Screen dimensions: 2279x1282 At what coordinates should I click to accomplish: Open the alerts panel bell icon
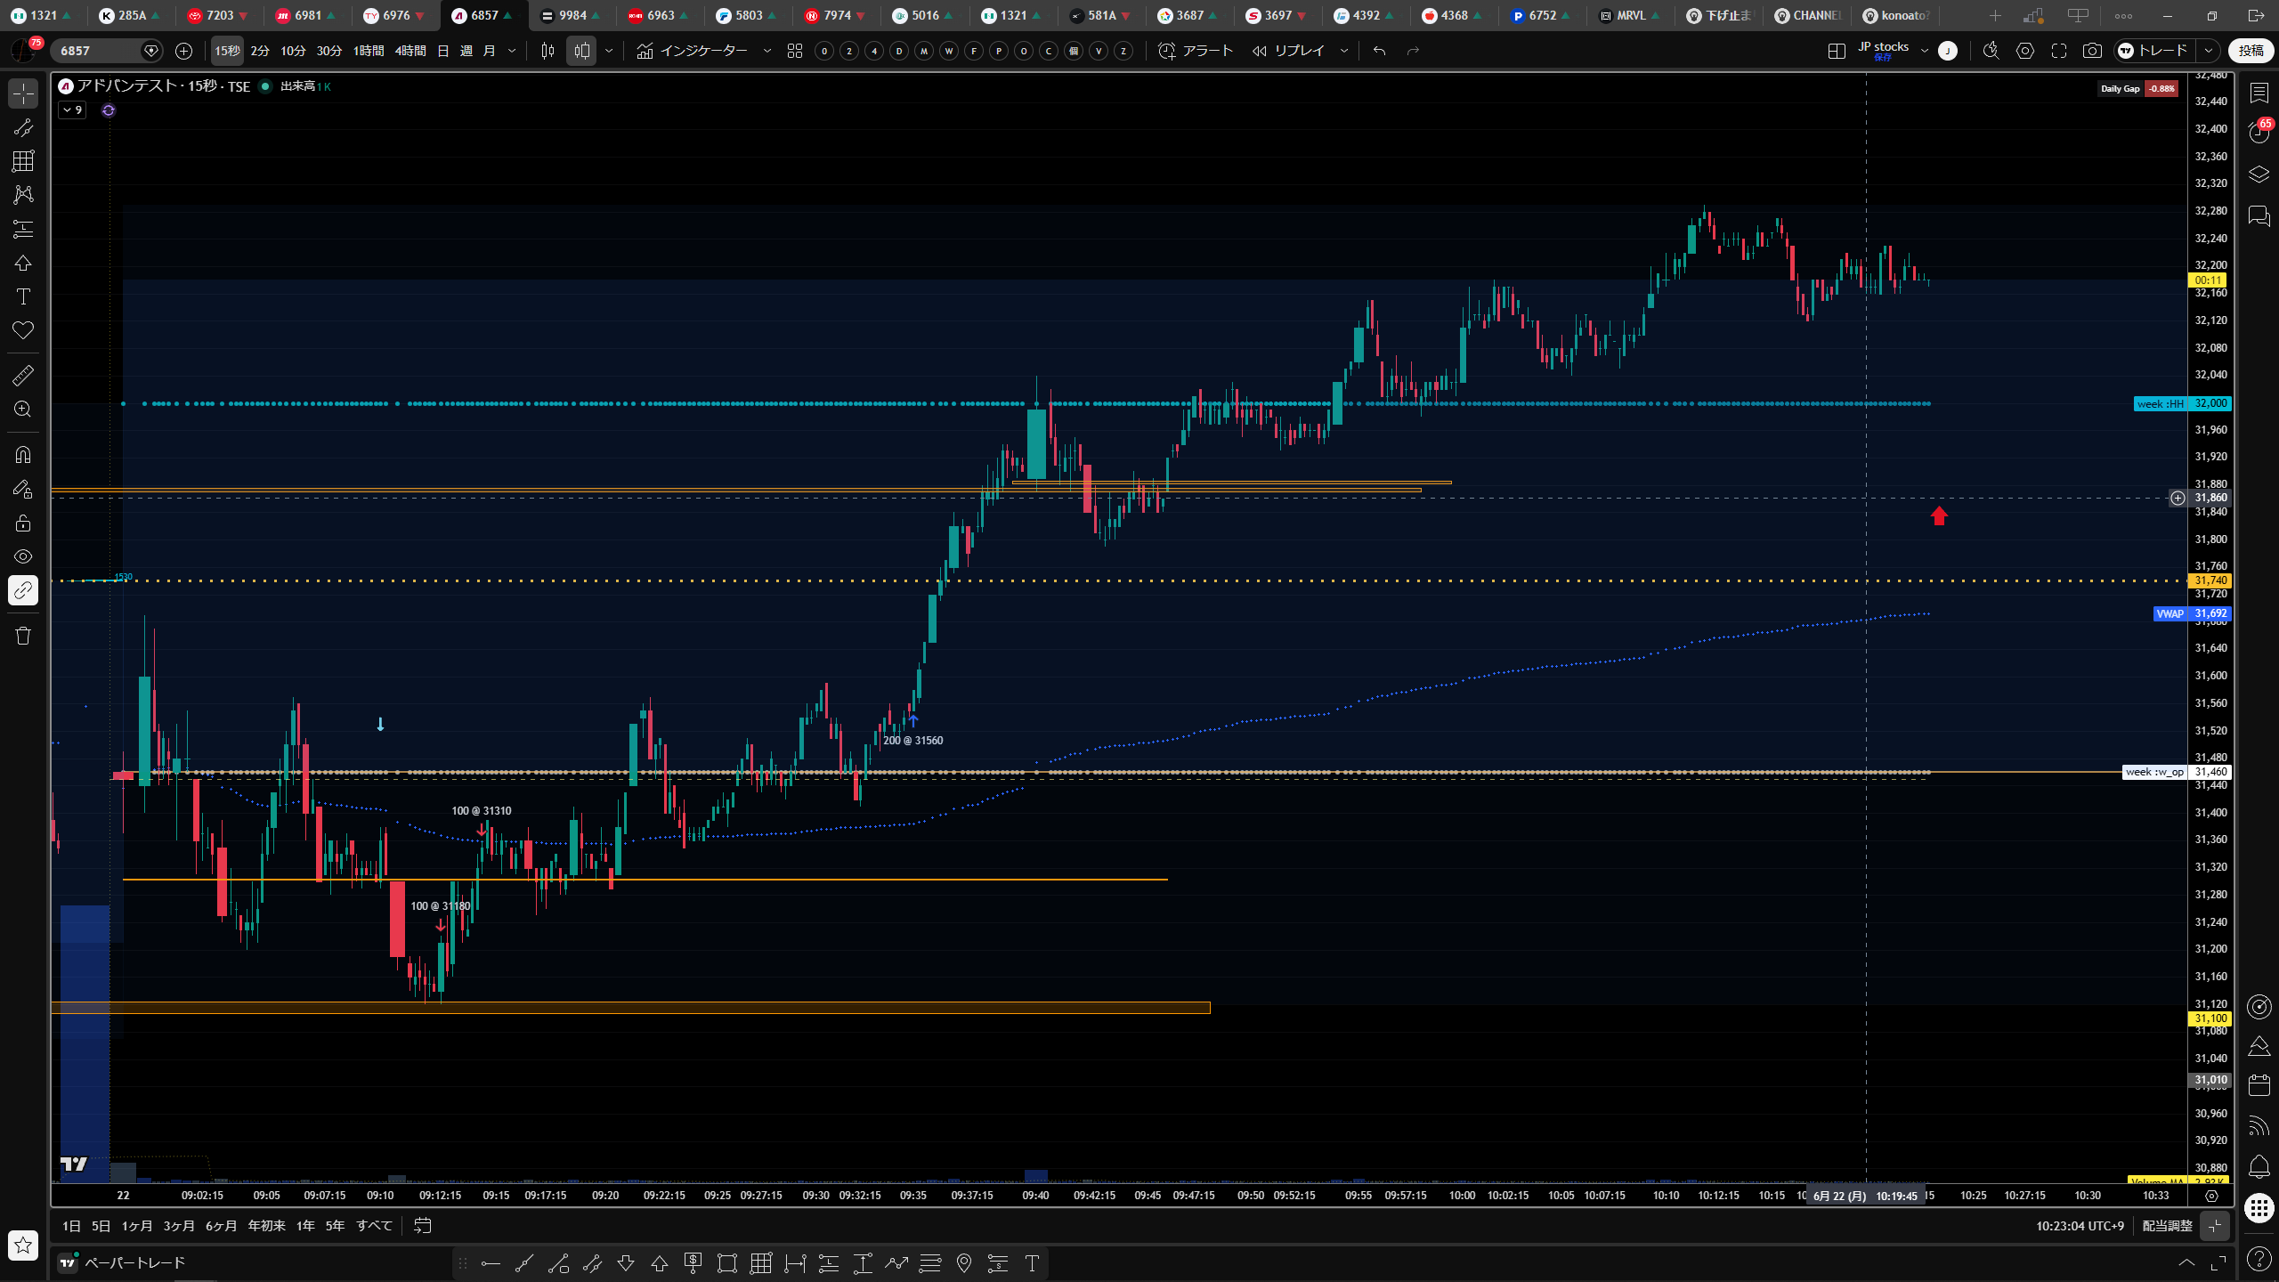(2259, 1166)
